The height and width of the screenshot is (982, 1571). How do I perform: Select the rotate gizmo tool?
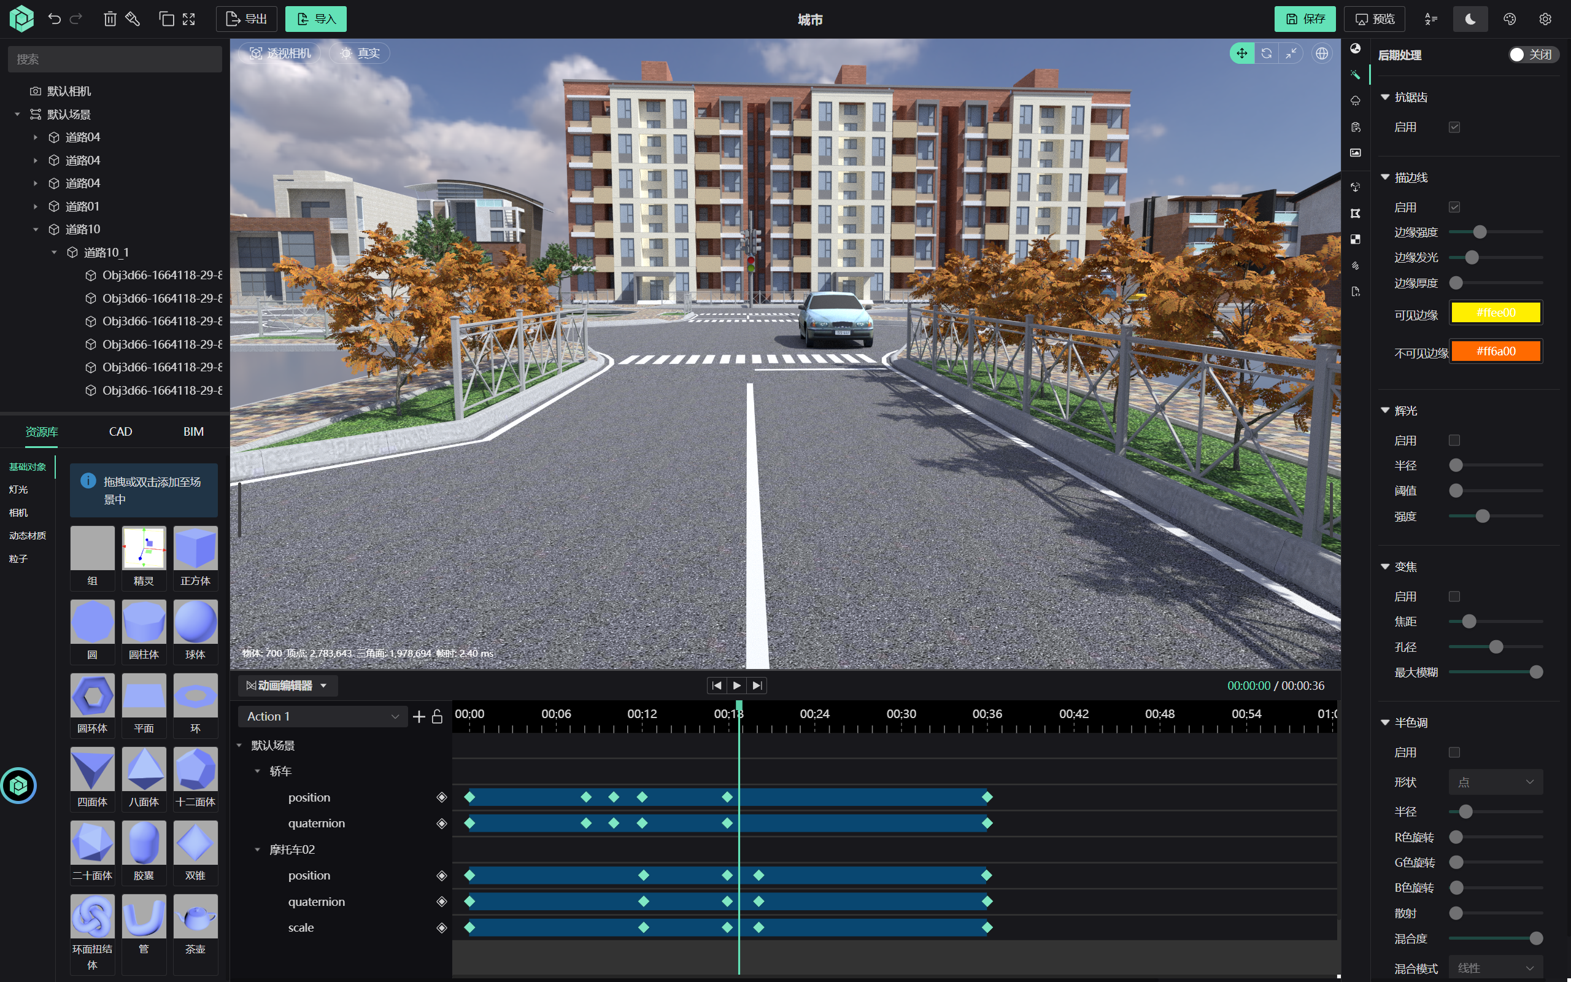(1267, 53)
